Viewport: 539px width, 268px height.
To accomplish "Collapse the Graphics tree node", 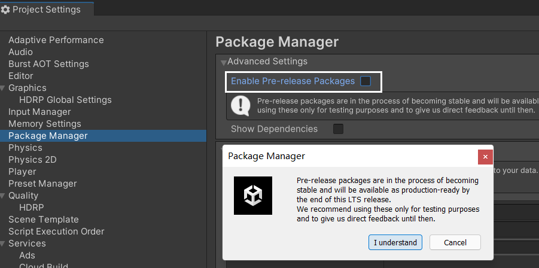I will coord(3,89).
